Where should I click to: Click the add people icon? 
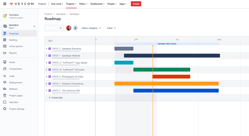click(x=75, y=28)
